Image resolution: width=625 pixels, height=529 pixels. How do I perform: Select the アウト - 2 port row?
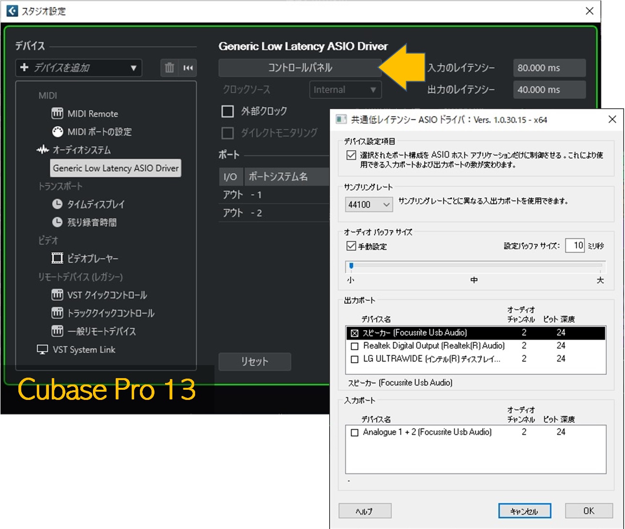(x=274, y=213)
